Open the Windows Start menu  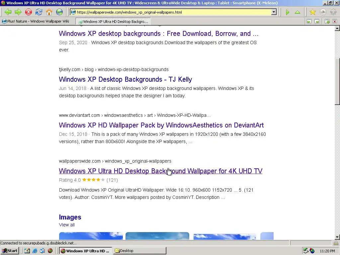coord(10,251)
